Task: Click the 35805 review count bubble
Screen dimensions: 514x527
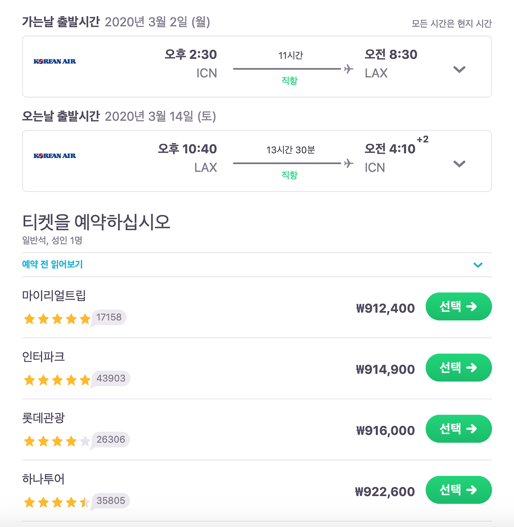Action: 111,500
